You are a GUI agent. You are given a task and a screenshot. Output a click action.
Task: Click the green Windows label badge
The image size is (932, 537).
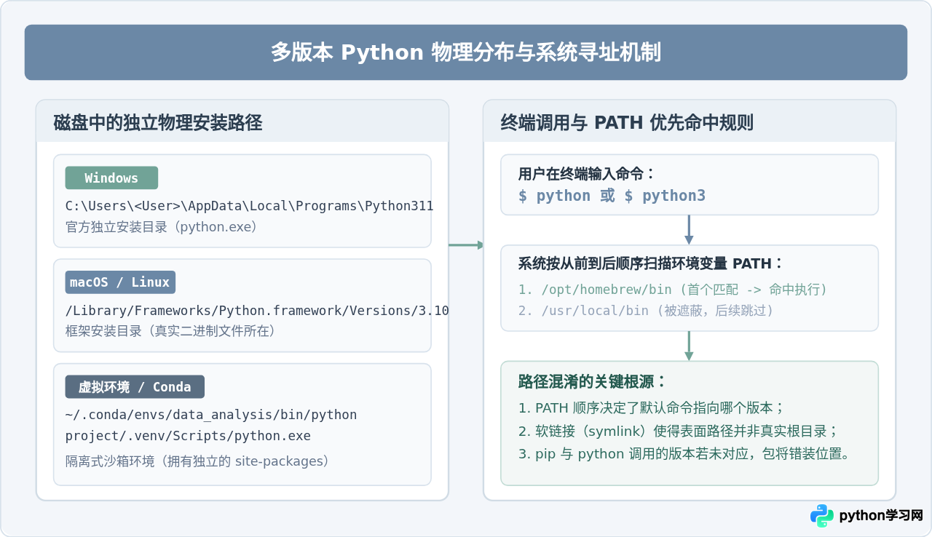pos(111,178)
